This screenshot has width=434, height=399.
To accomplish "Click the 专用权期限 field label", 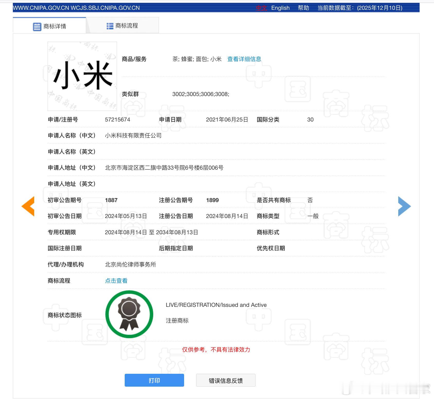I will [62, 232].
